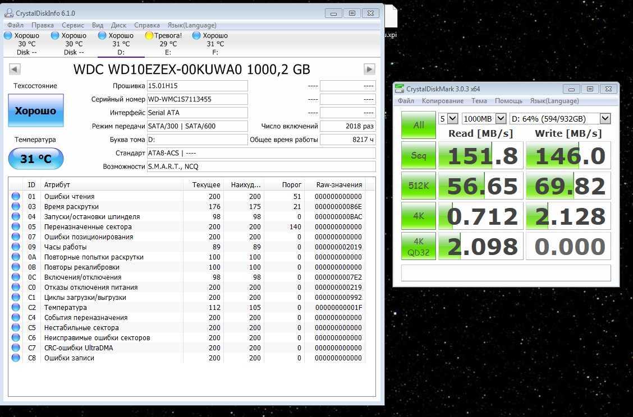Image resolution: width=633 pixels, height=417 pixels.
Task: Click status icon for Повторы рекалибровки
Action: (16, 267)
